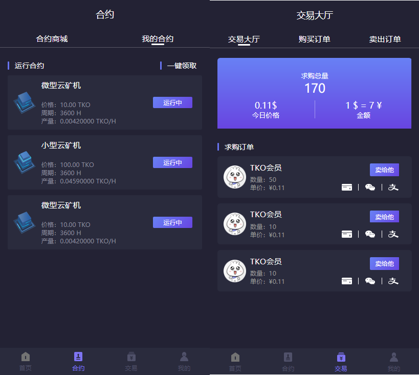The height and width of the screenshot is (375, 419).
Task: Click 求购订单 section heading
Action: point(239,147)
